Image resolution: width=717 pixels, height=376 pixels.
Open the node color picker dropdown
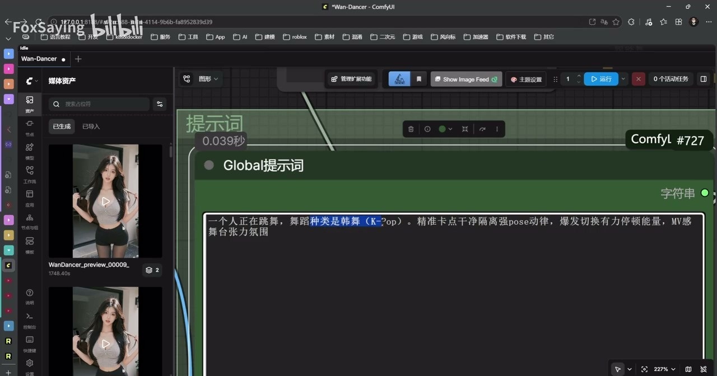445,129
